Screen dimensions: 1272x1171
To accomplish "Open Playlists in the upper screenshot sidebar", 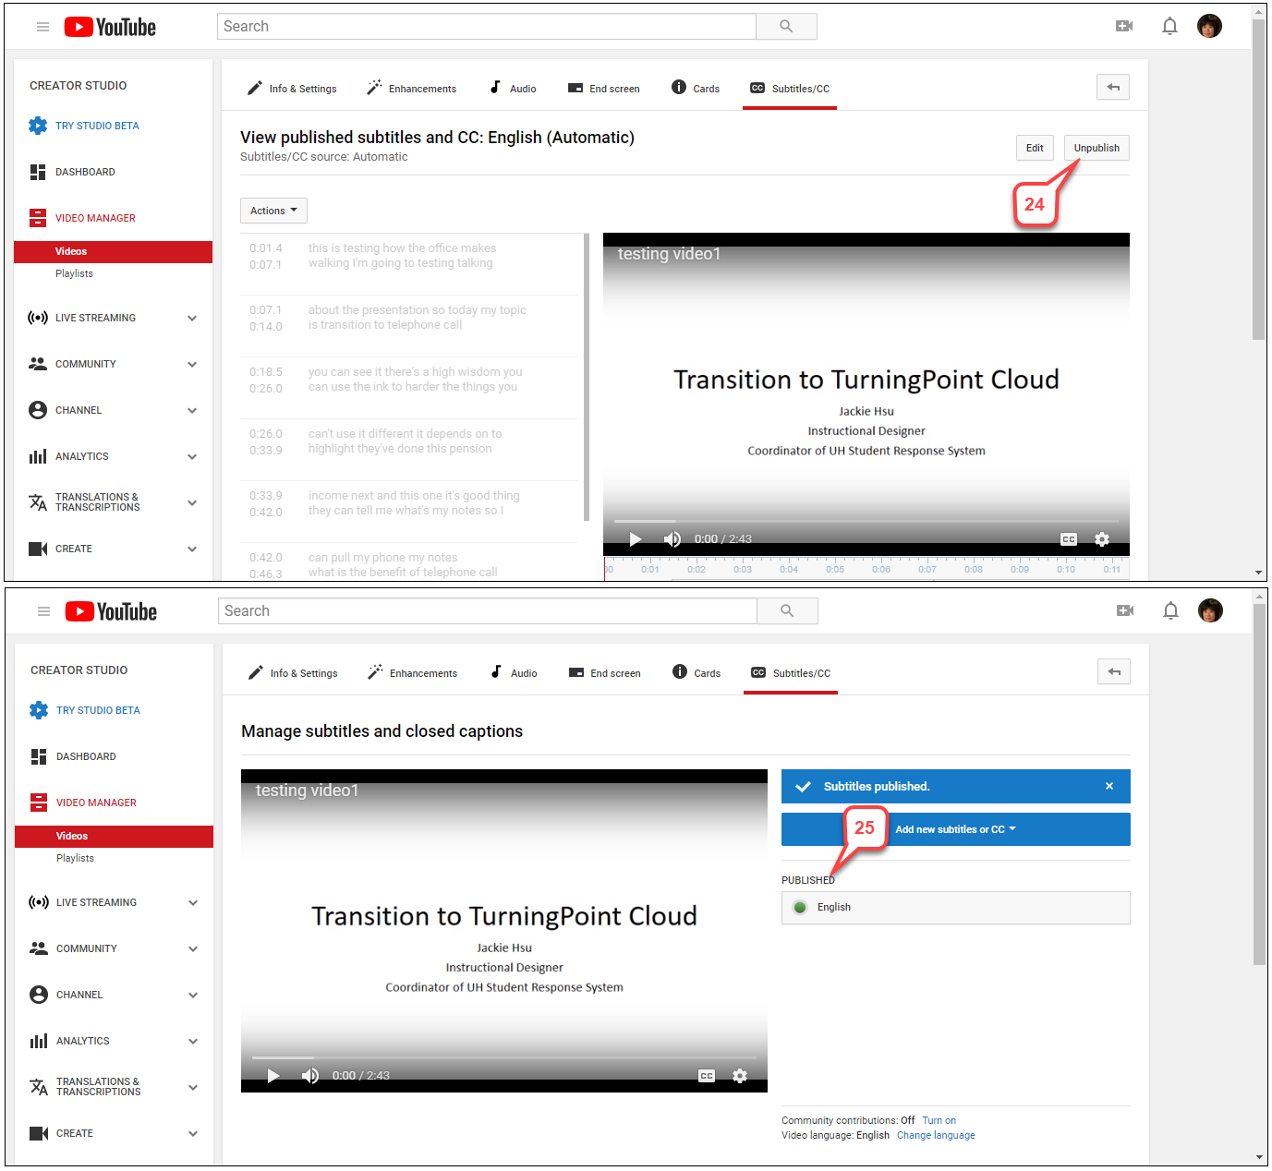I will click(74, 273).
